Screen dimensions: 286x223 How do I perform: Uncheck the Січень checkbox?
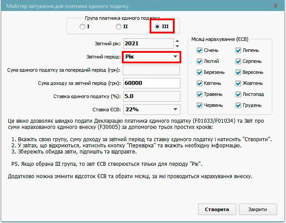pyautogui.click(x=200, y=51)
